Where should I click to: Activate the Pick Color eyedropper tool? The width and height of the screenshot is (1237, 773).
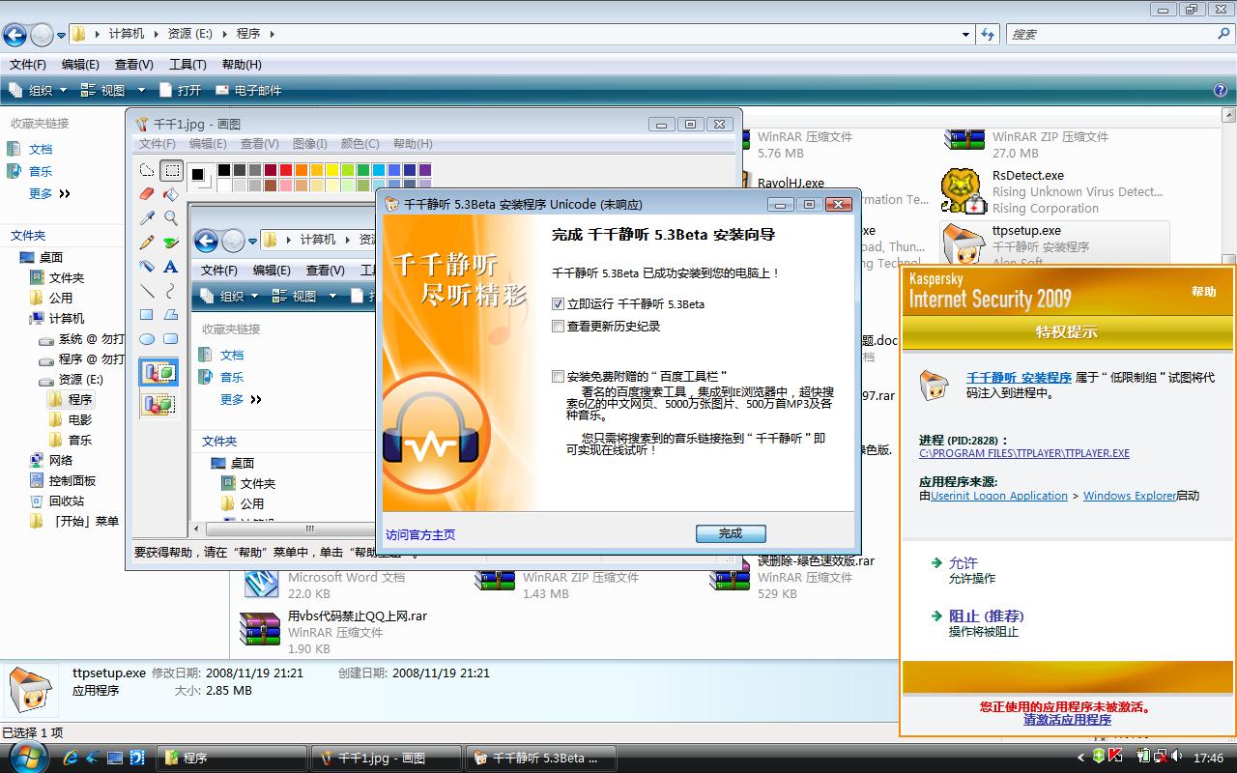(147, 218)
